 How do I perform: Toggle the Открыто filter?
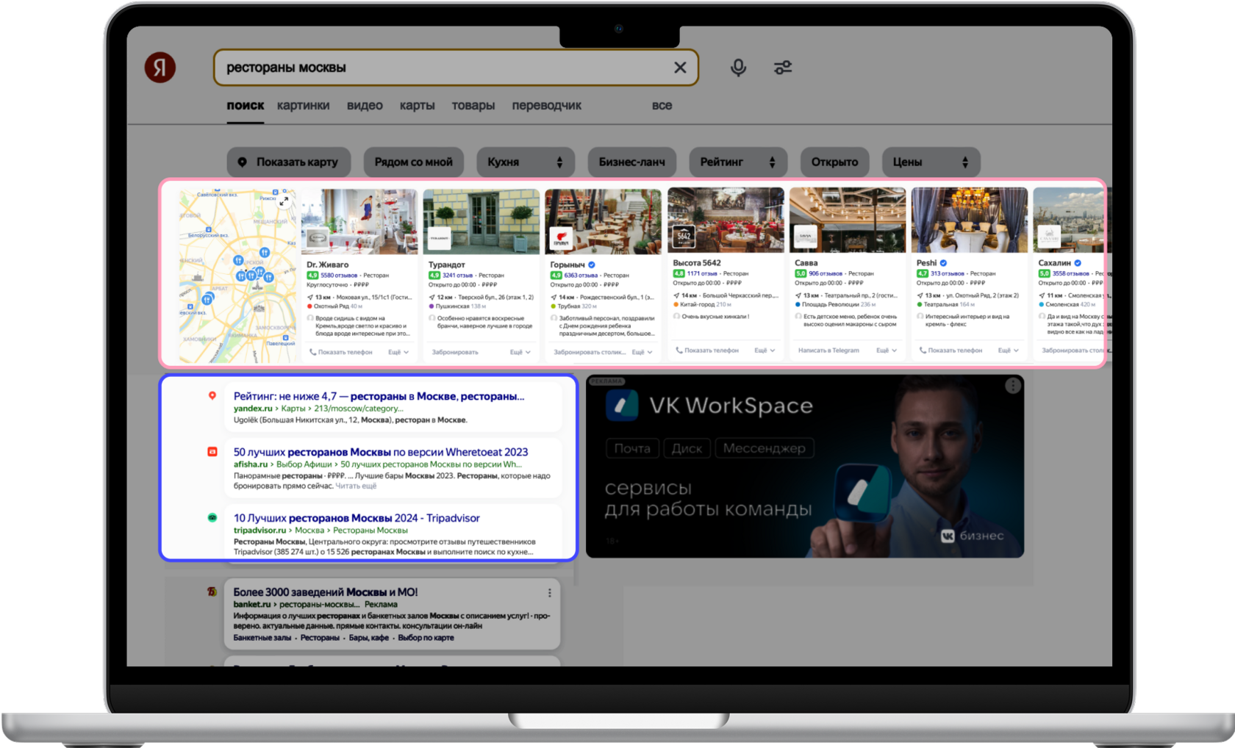point(834,162)
